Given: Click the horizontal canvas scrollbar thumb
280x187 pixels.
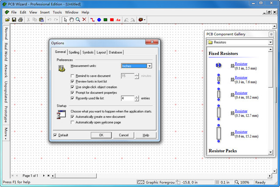Looking at the screenshot, I should pos(76,176).
